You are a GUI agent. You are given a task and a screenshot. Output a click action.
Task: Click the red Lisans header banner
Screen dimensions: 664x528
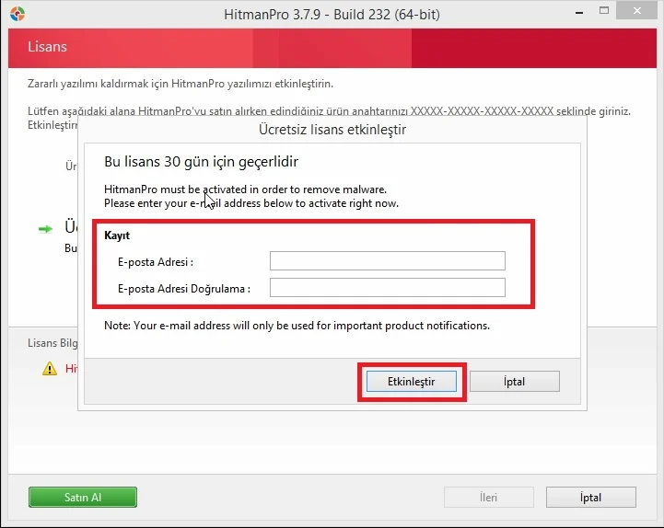(x=332, y=47)
